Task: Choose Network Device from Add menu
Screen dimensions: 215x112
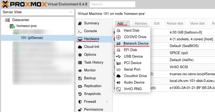Action: pyautogui.click(x=133, y=44)
